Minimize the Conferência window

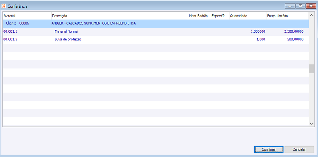coord(290,6)
